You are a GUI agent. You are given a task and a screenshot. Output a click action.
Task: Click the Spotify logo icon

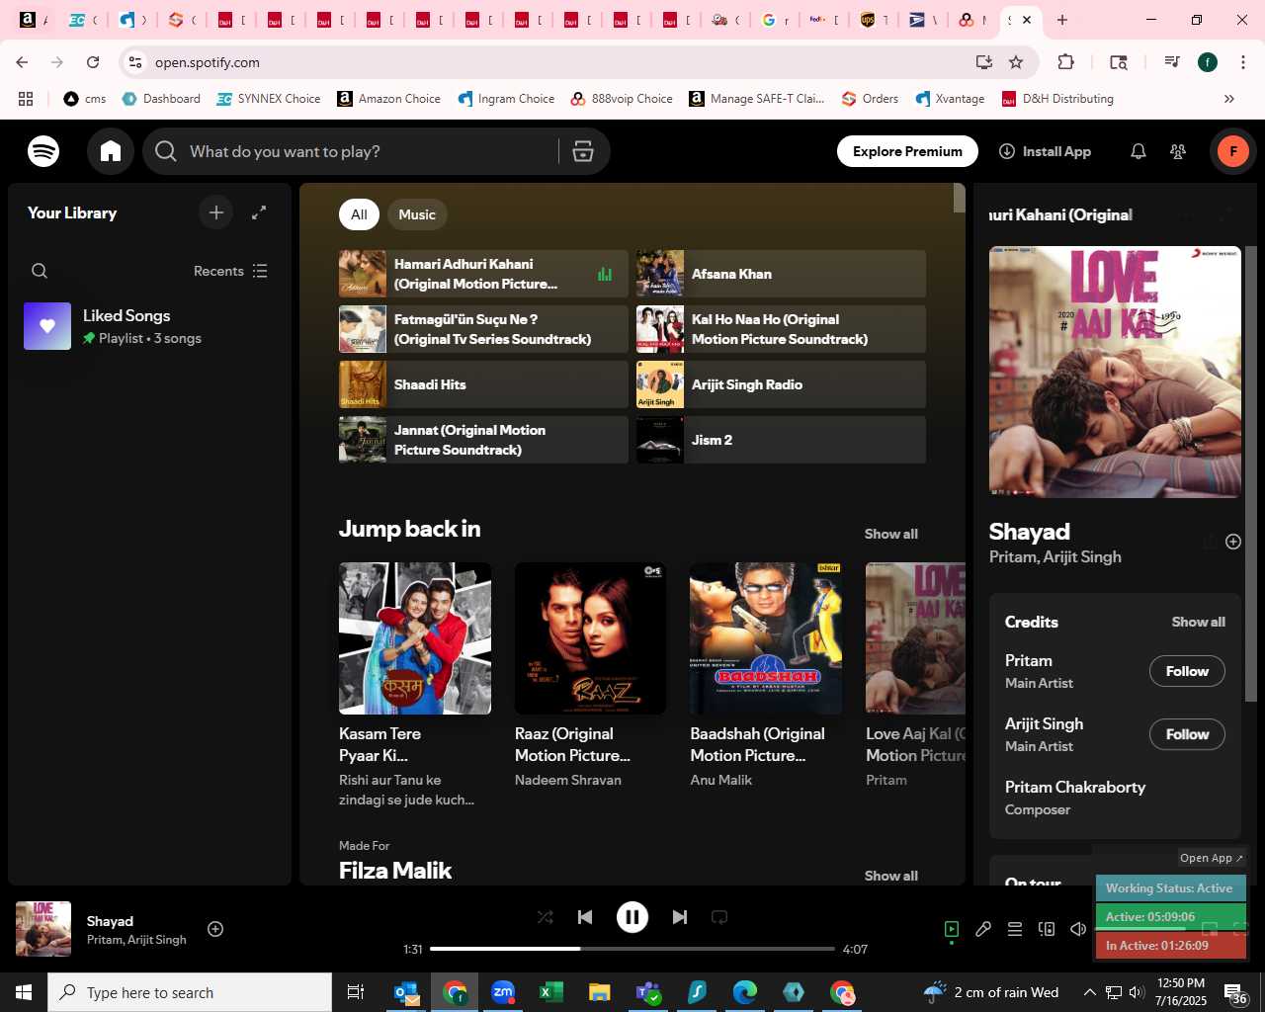pyautogui.click(x=43, y=151)
